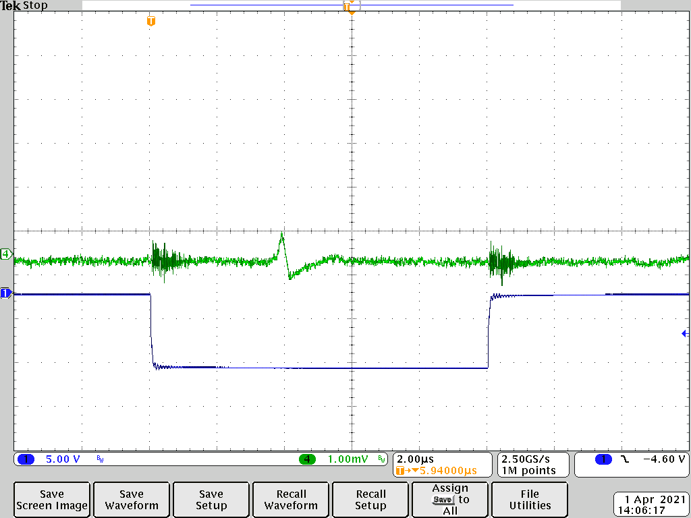691x518 pixels.
Task: Click the trigger level arrow on right edge
Action: (x=685, y=333)
